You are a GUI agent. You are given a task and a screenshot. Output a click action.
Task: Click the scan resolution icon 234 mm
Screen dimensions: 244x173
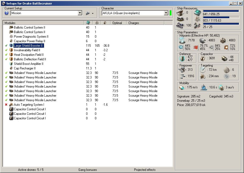[203, 76]
